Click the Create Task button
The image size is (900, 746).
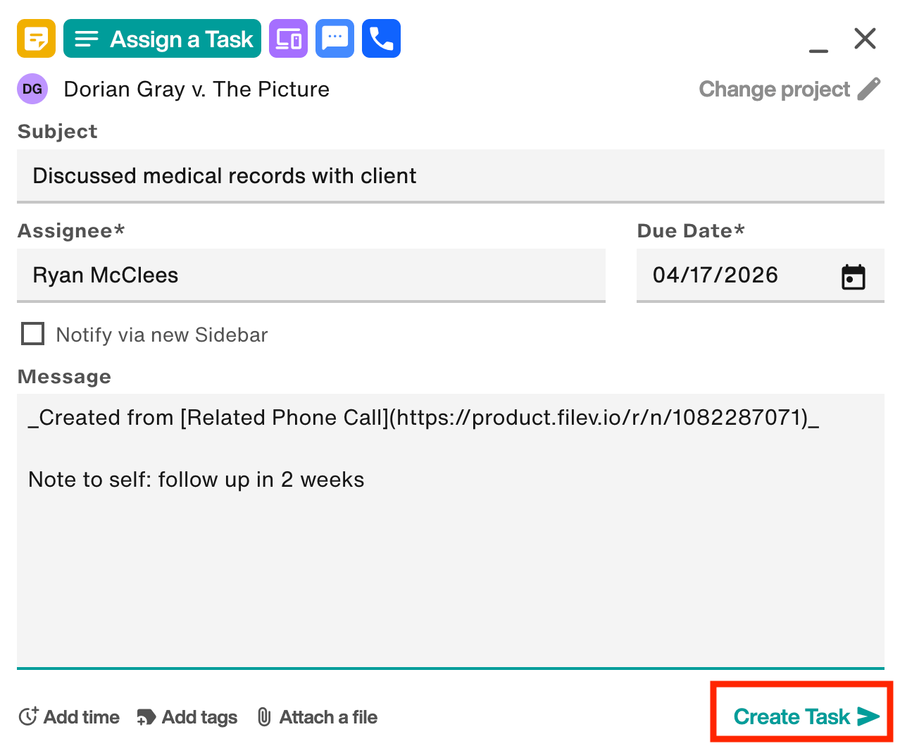807,716
